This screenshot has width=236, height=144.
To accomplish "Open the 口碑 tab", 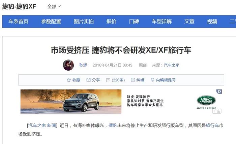I will pyautogui.click(x=134, y=22).
